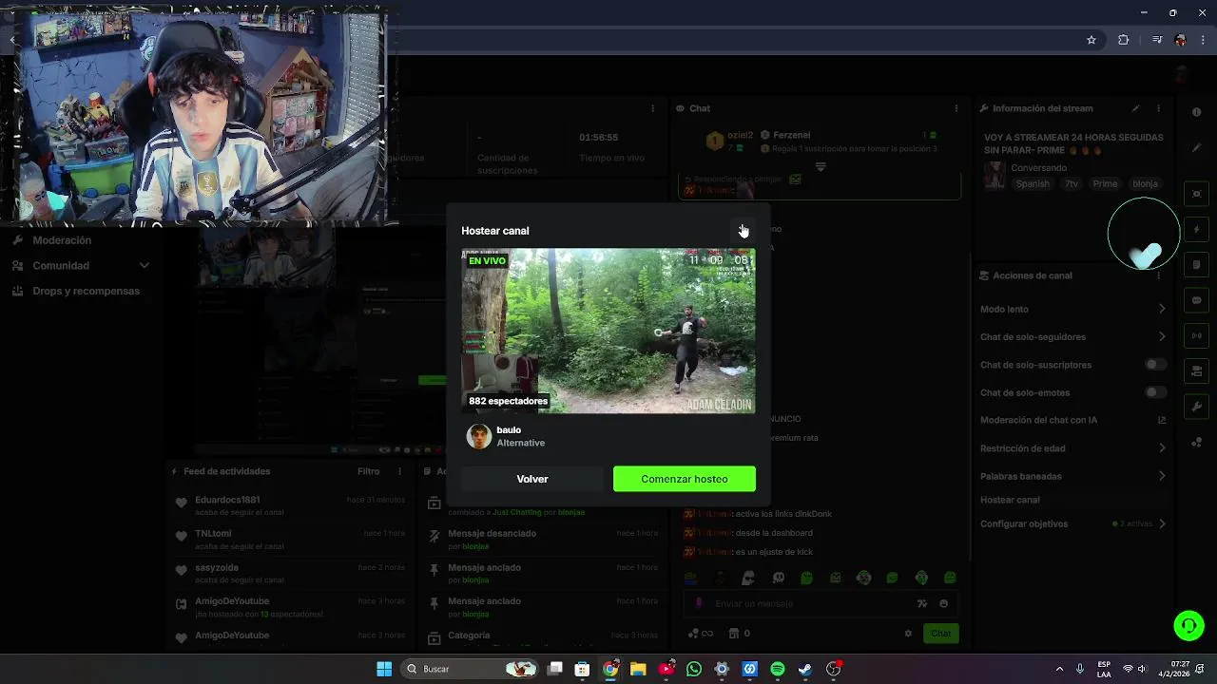Click the wrench icon in right sidebar
Viewport: 1217px width, 684px height.
tap(1196, 407)
